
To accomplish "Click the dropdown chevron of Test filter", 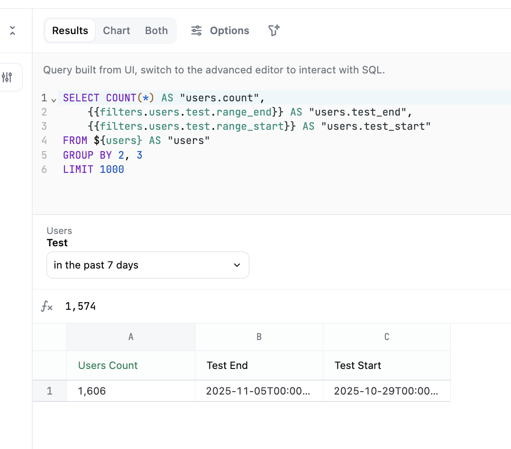I will 237,265.
